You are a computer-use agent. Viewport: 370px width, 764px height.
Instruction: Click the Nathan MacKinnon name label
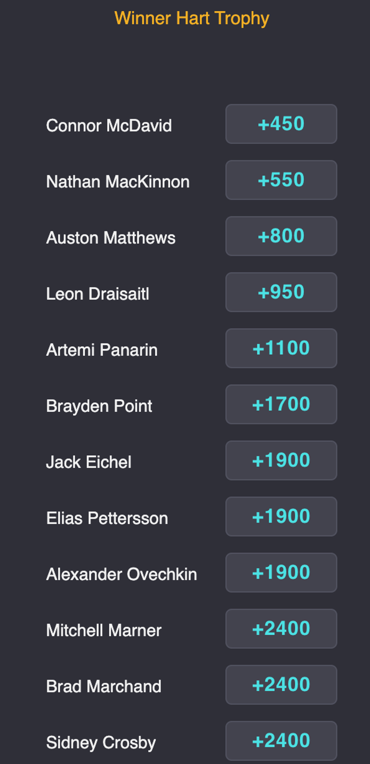point(118,182)
